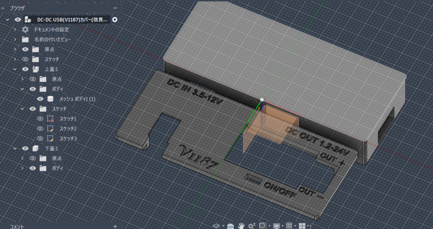The height and width of the screenshot is (229, 433).
Task: Collapse the ブラウザ panel with minus button
Action: [115, 8]
